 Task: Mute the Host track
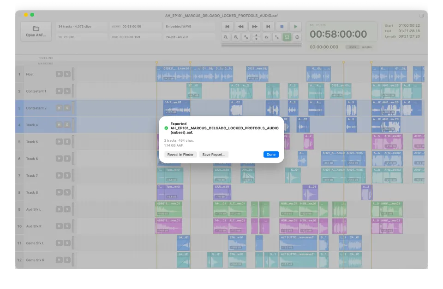click(x=59, y=74)
